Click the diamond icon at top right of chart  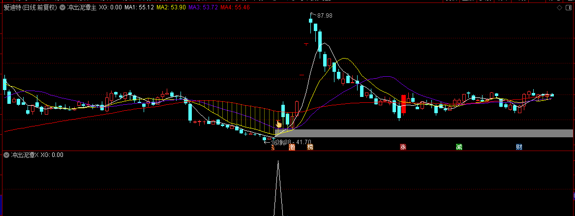559,8
